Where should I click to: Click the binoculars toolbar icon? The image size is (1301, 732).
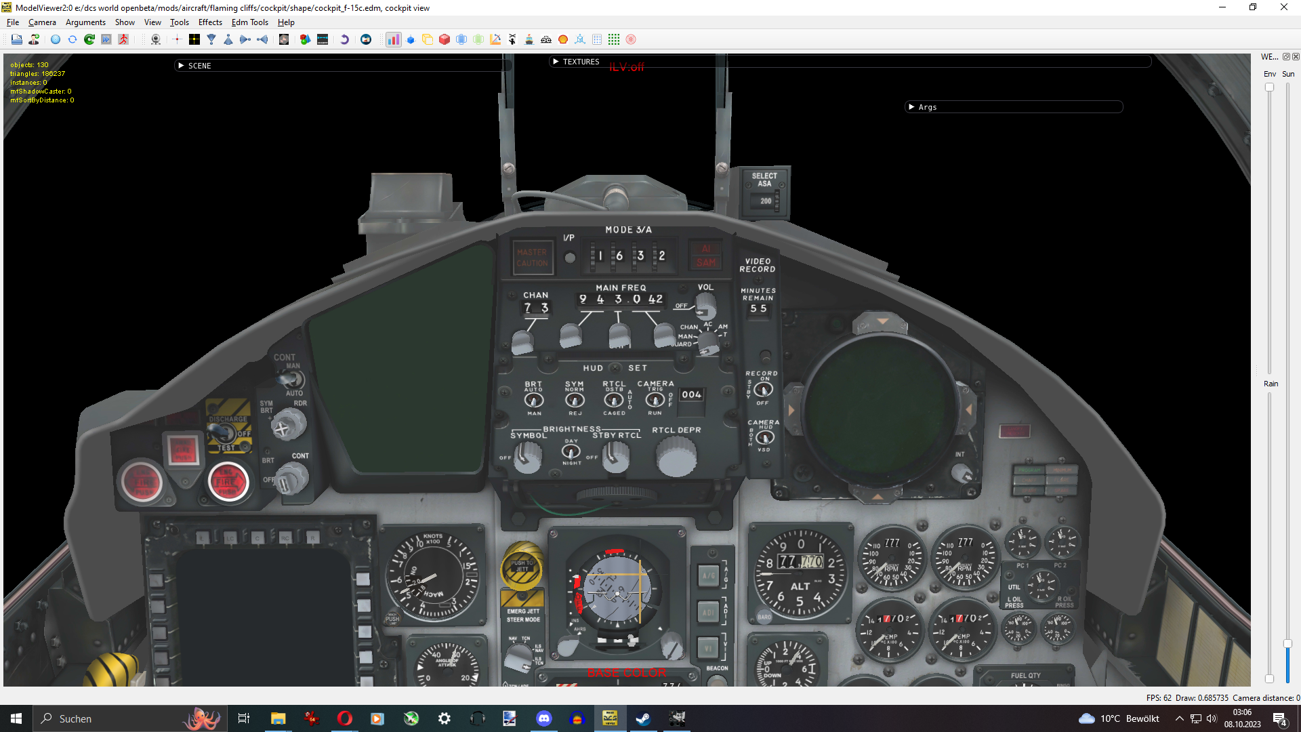coord(546,39)
